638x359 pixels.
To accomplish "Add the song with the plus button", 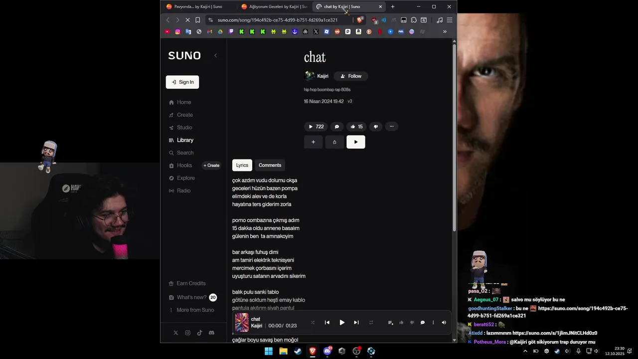I will point(313,142).
